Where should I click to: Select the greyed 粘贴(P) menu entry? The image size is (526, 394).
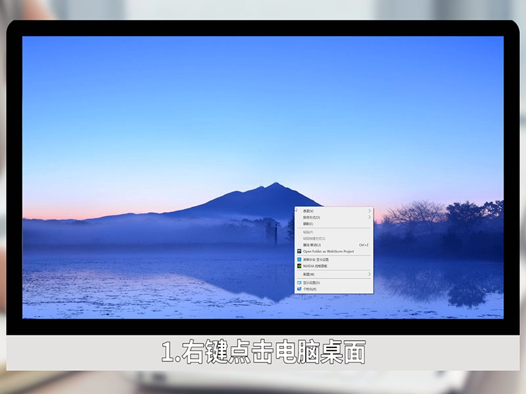tap(334, 232)
